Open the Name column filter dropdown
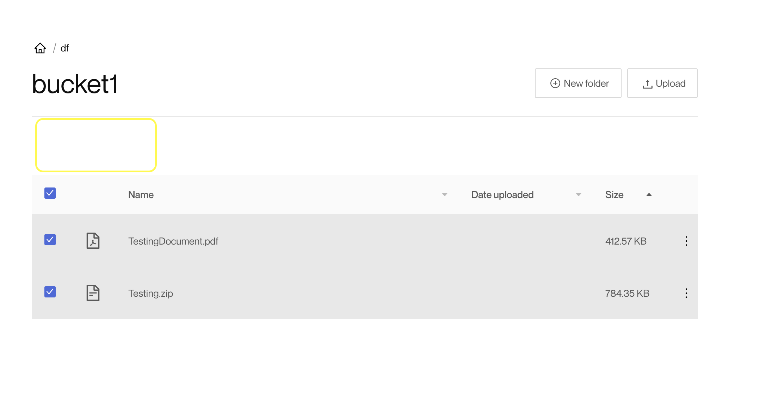The width and height of the screenshot is (759, 394). click(x=445, y=195)
